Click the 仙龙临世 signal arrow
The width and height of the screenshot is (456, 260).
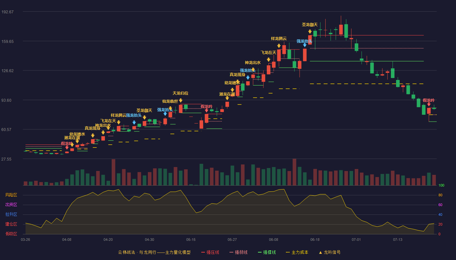(x=170, y=109)
